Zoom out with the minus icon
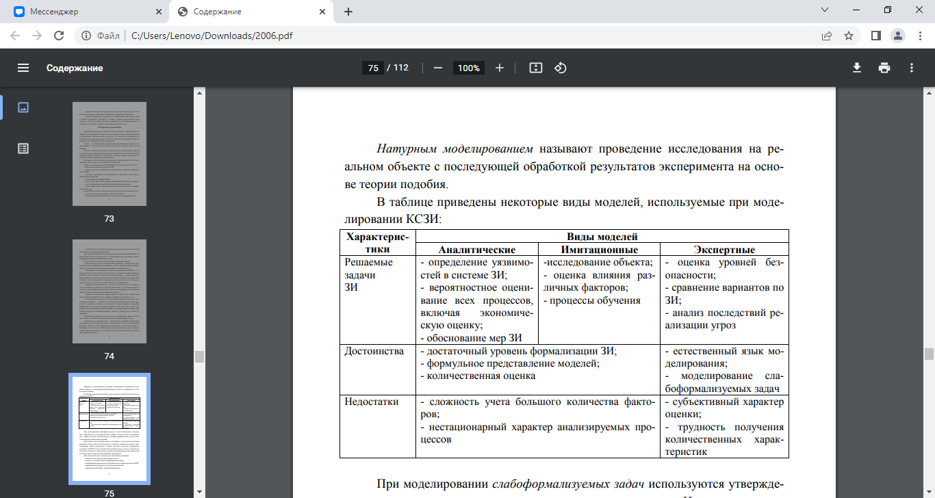The image size is (935, 498). pyautogui.click(x=438, y=68)
